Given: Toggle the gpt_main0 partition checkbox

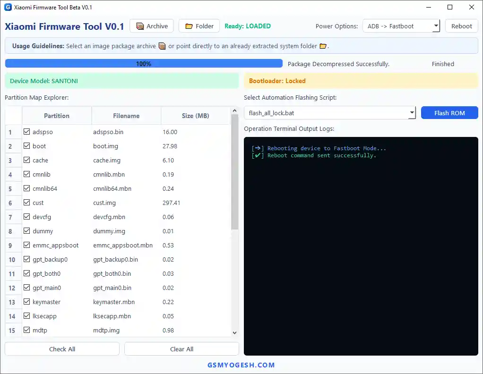Looking at the screenshot, I should point(27,287).
